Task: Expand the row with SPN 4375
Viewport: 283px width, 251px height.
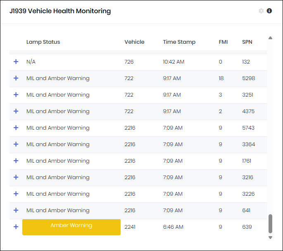Action: coord(16,111)
